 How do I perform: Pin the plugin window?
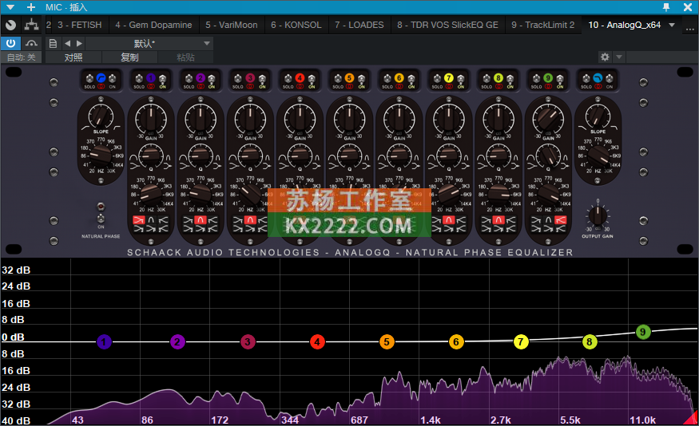tap(666, 7)
